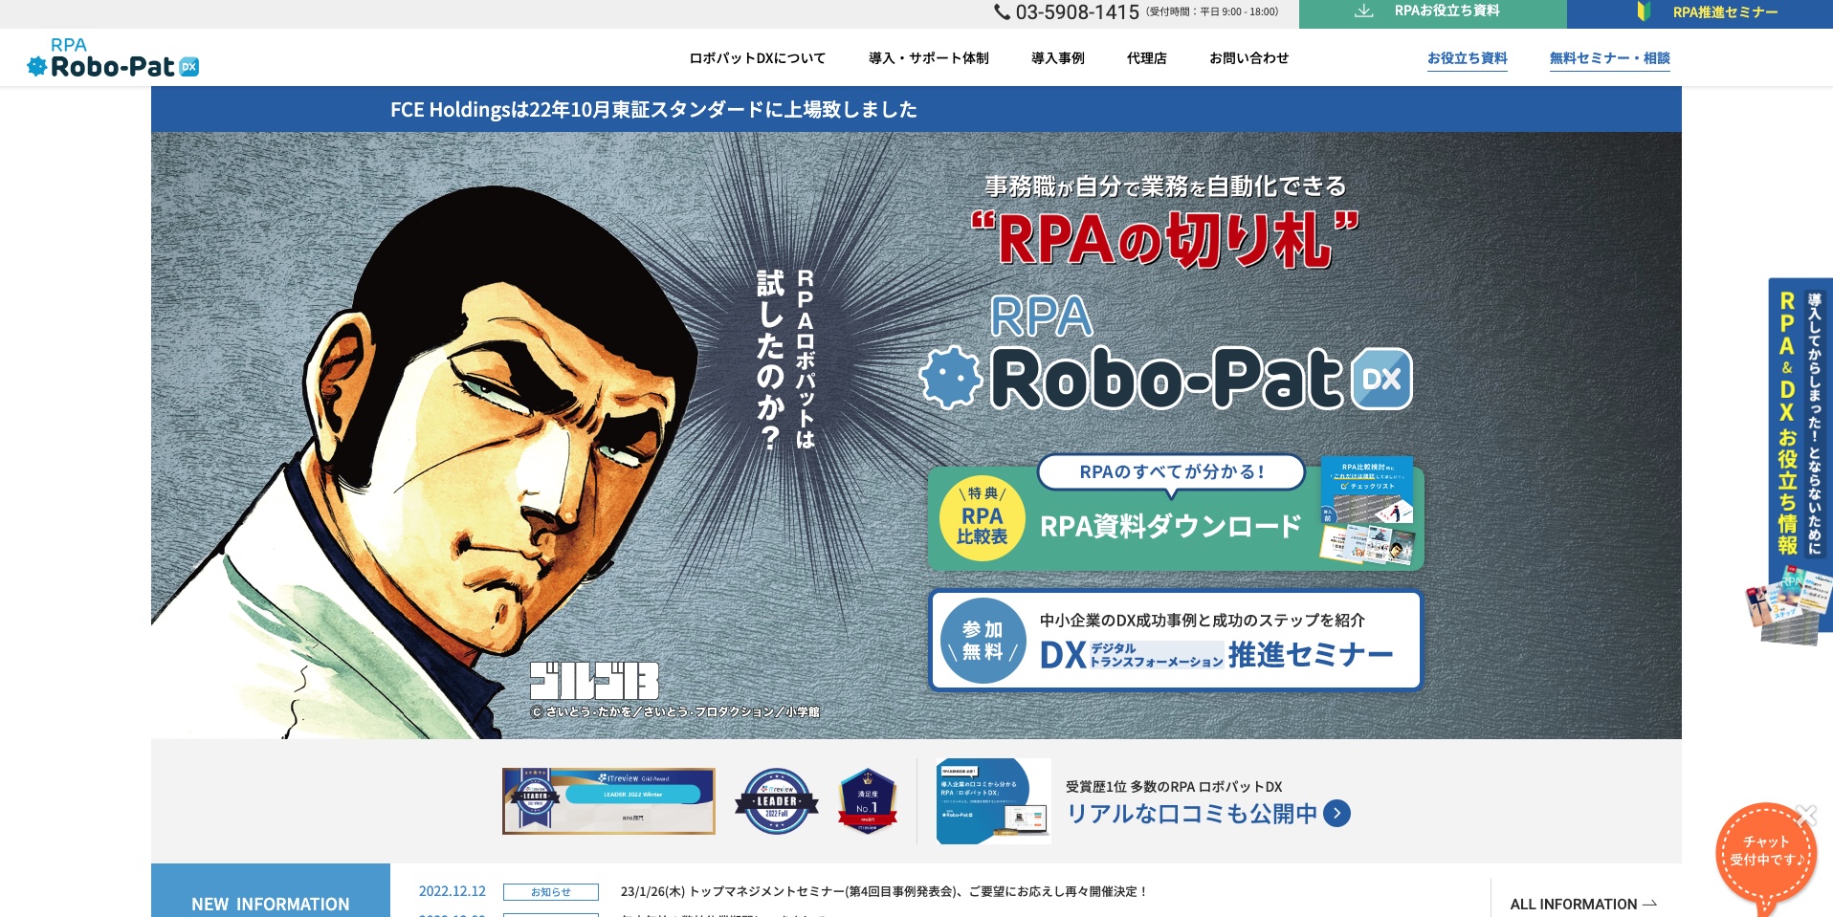Click the ITreview LEADER 2022 Fall badge

pos(777,801)
